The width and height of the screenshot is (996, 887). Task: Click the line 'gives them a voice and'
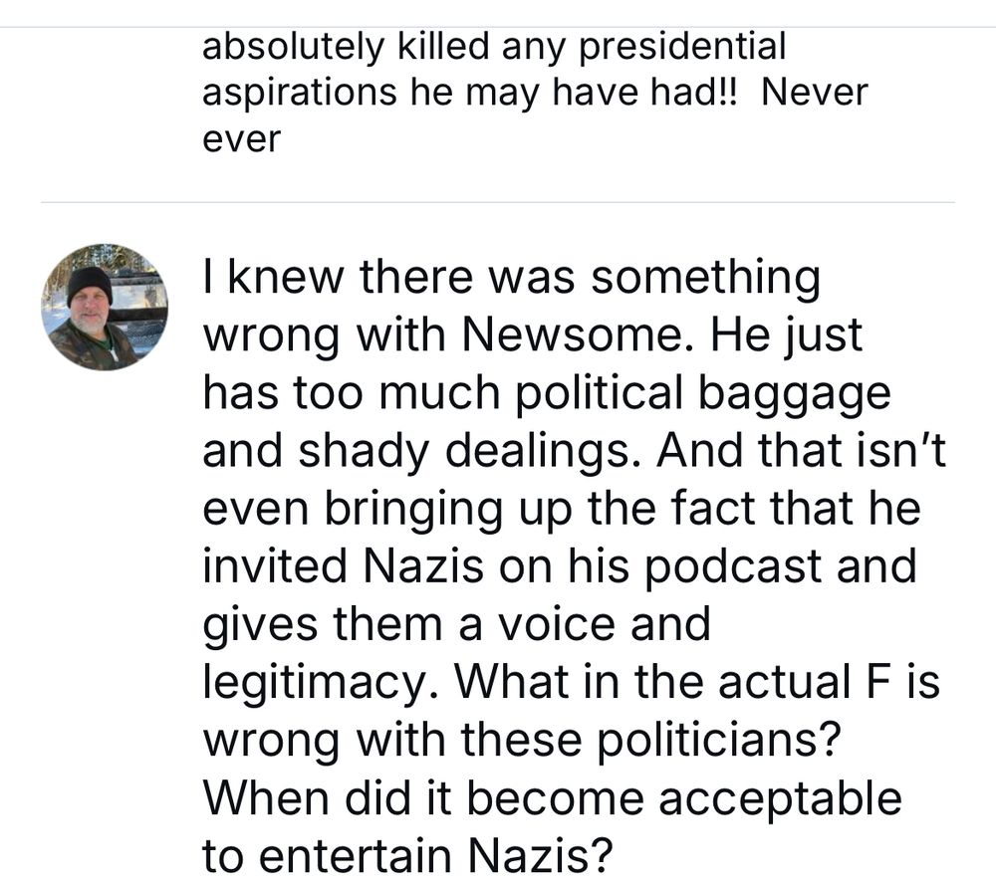pyautogui.click(x=457, y=625)
